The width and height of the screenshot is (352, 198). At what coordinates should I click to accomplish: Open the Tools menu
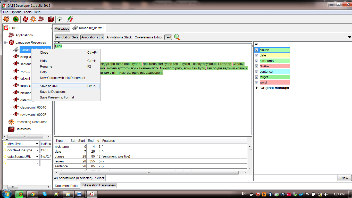(x=28, y=12)
